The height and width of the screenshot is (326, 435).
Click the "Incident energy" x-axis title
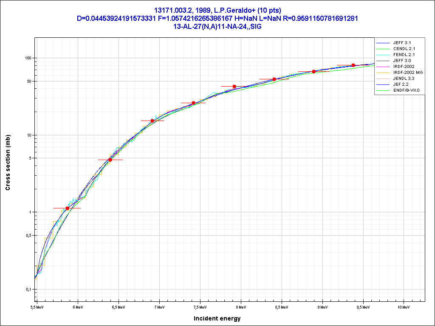pyautogui.click(x=217, y=318)
